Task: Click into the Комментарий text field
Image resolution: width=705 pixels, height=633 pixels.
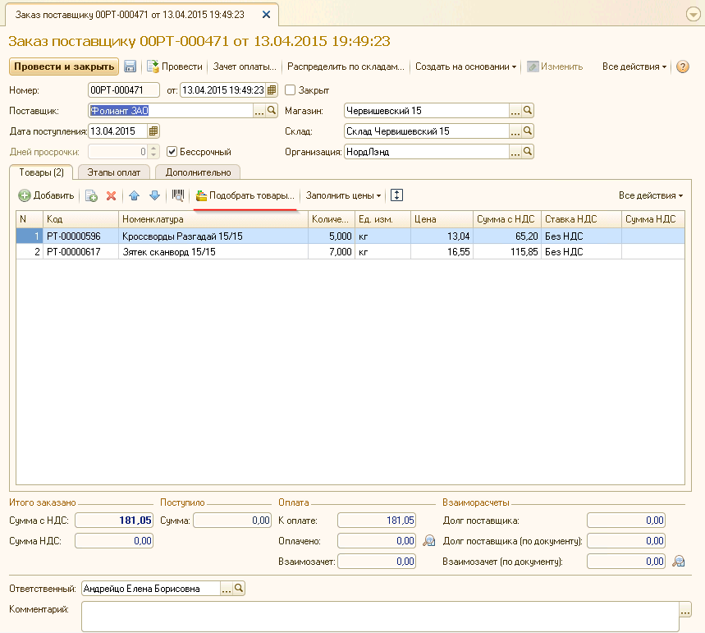Action: [x=379, y=616]
